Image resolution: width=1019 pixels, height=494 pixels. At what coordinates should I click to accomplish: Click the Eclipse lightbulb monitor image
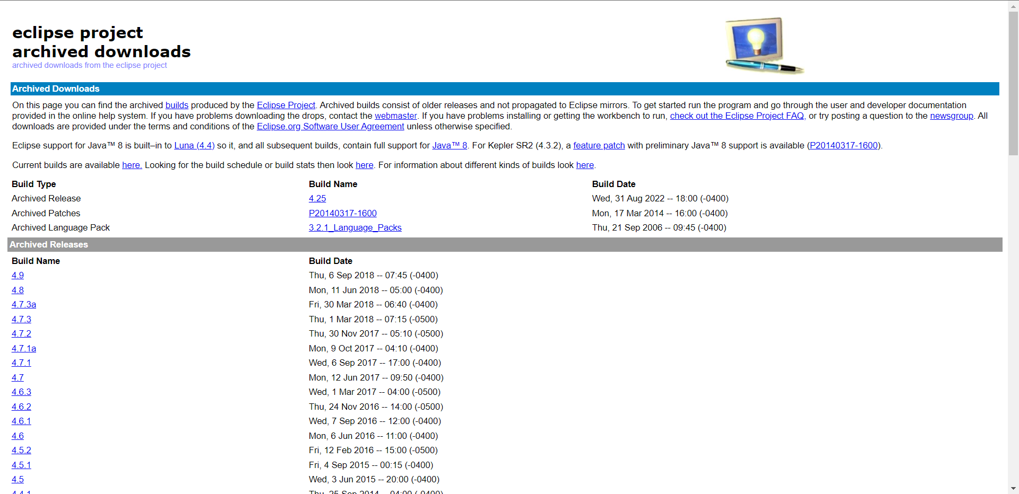point(764,45)
